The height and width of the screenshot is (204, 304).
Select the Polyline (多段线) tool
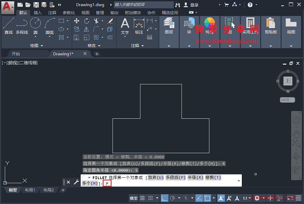pos(22,25)
